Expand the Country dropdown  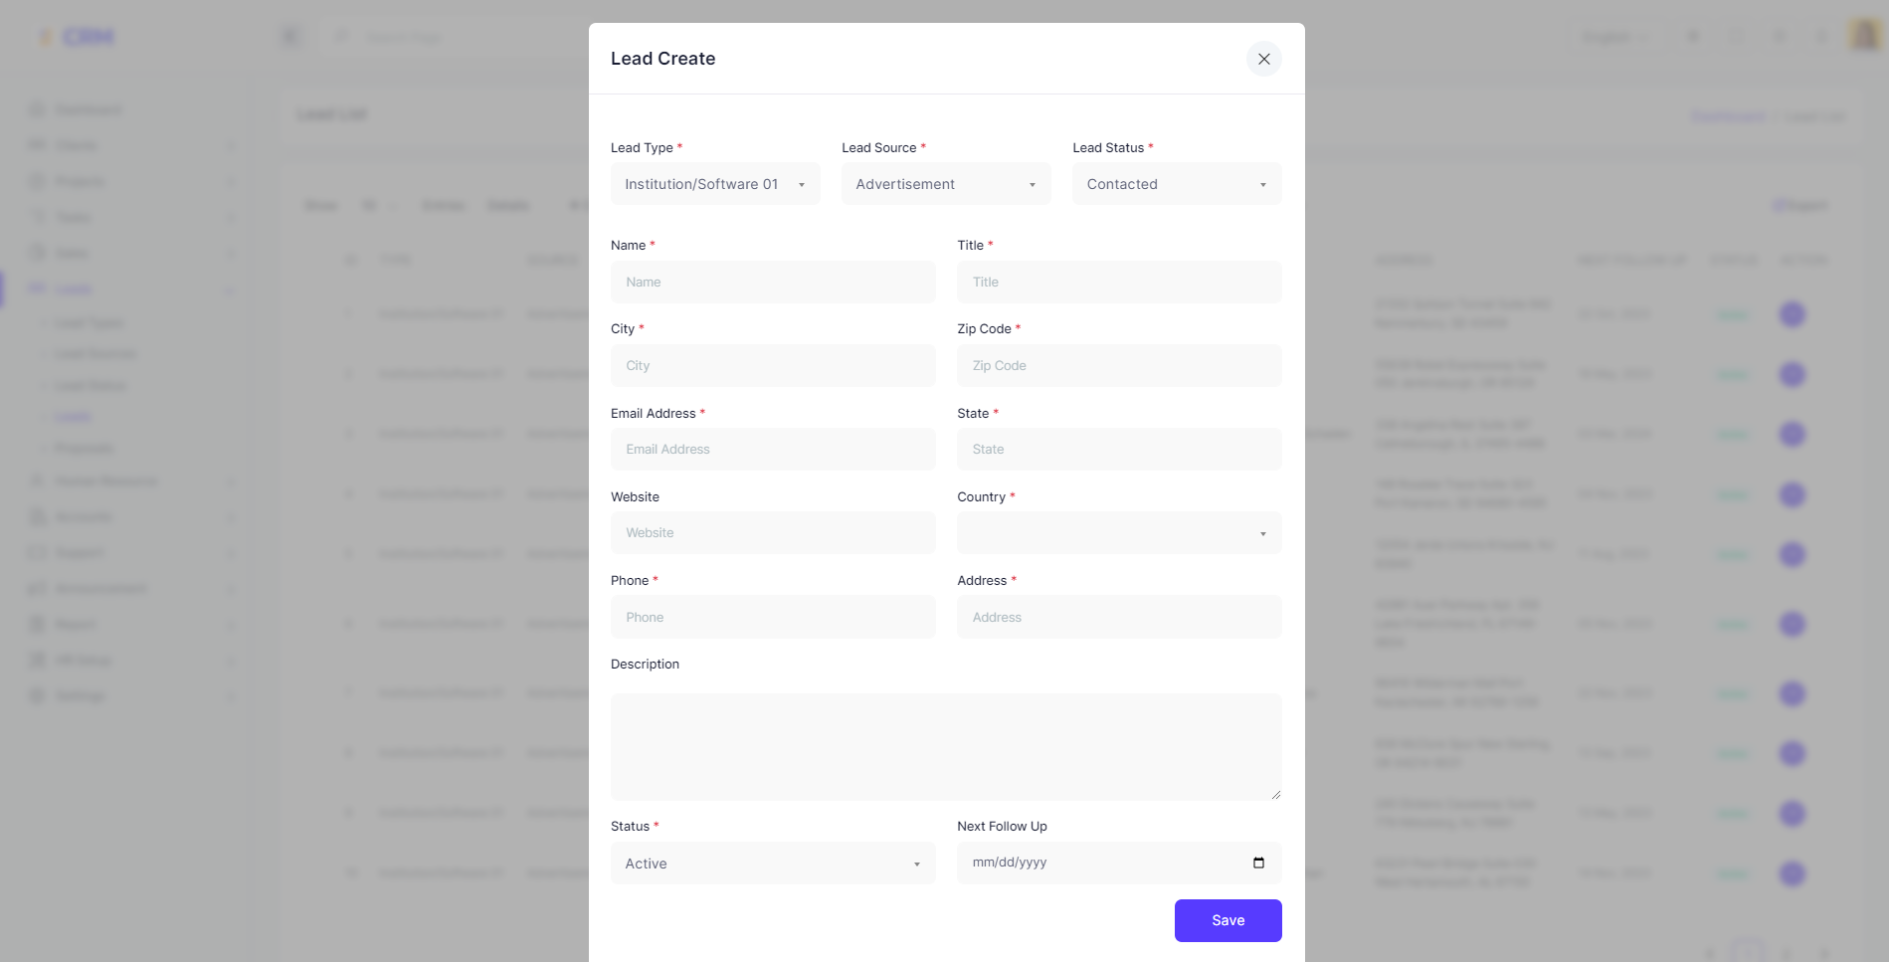(x=1118, y=532)
